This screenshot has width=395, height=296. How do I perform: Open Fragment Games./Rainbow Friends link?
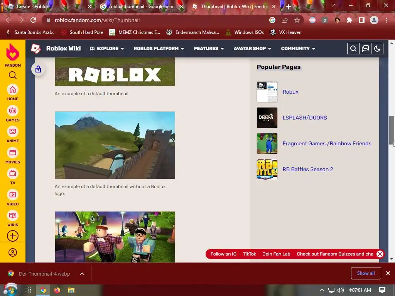tap(327, 143)
